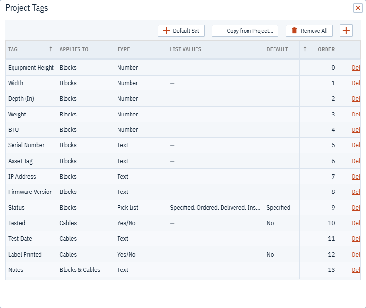
Task: Click Text type in Notes row
Action: (x=122, y=269)
